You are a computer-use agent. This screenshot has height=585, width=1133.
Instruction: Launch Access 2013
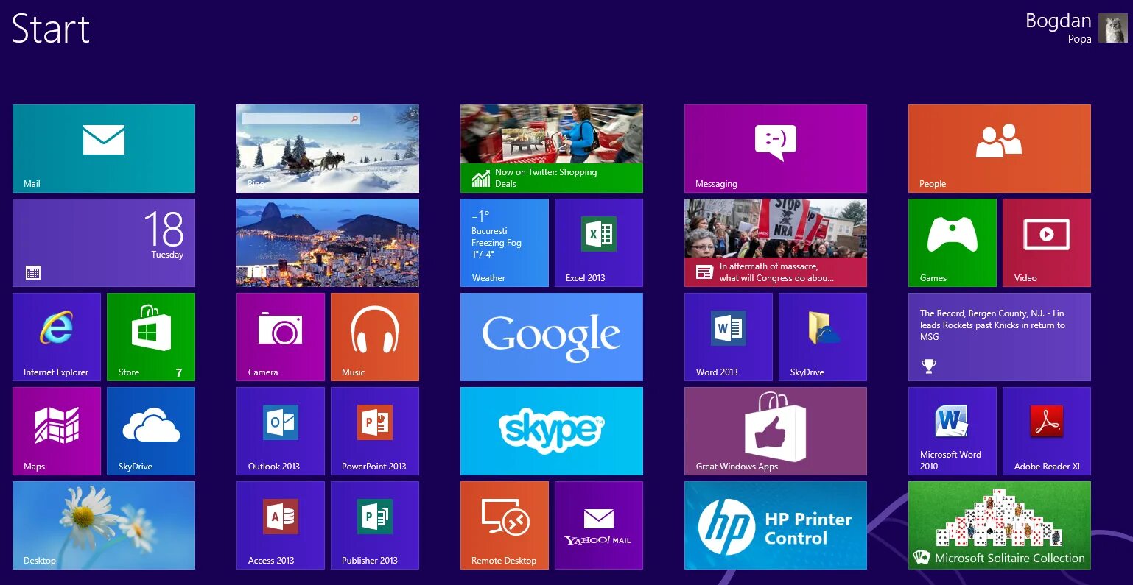coord(281,525)
